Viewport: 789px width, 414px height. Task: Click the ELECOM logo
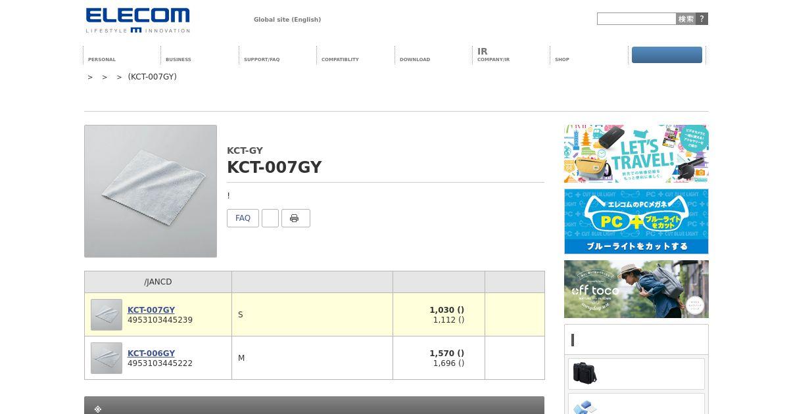coord(137,20)
